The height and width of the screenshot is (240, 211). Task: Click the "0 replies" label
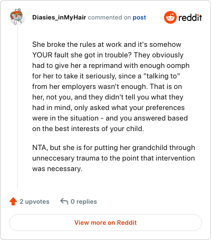click(84, 202)
